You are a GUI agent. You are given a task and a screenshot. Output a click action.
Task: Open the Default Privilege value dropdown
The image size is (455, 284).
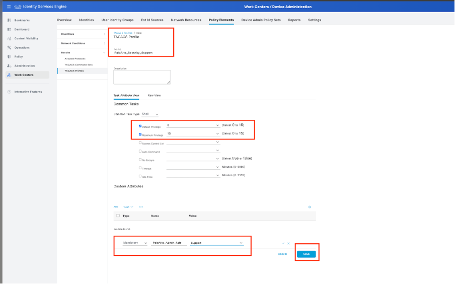click(x=193, y=125)
